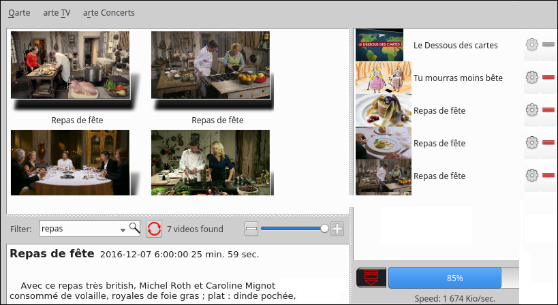Click the red download icon beside progress bar
The height and width of the screenshot is (305, 558).
pyautogui.click(x=371, y=278)
